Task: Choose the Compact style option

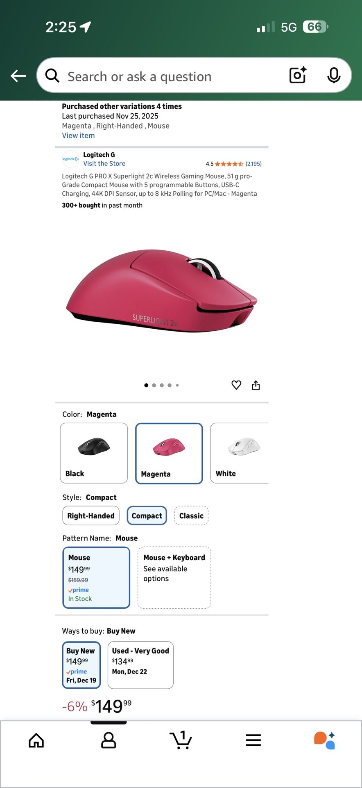Action: [x=147, y=515]
